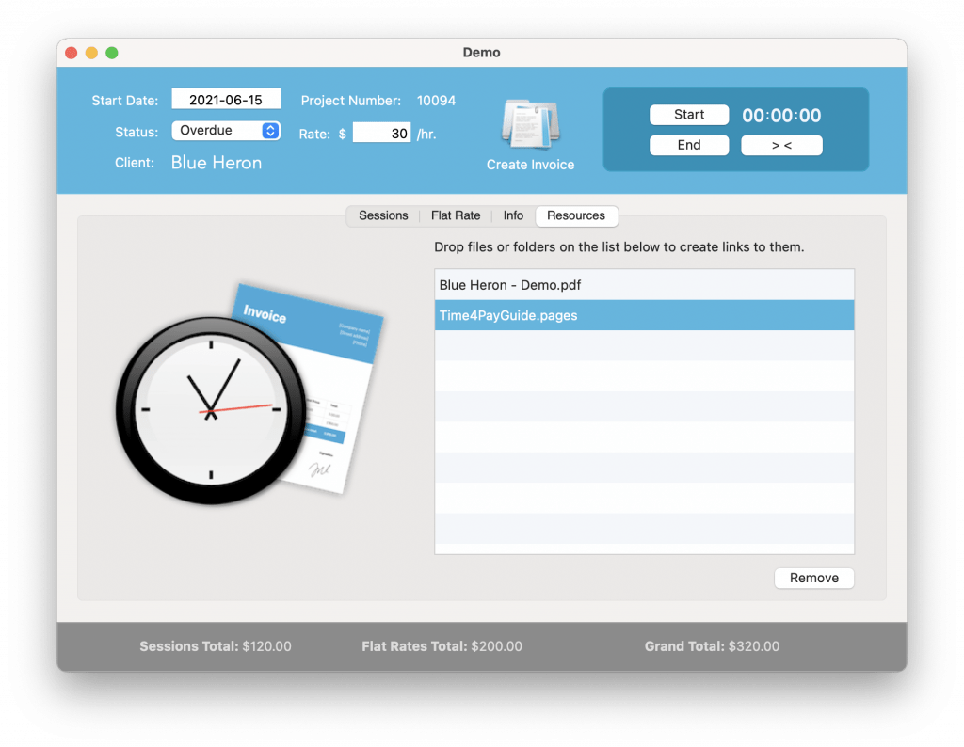Click the Start Date field 2021-06-15
This screenshot has width=964, height=747.
[x=226, y=100]
